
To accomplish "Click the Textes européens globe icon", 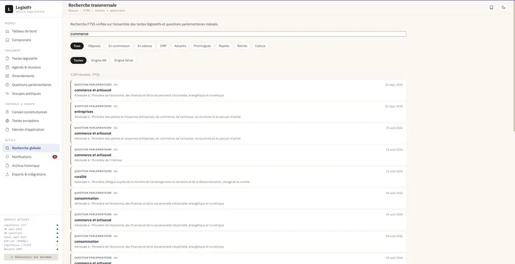I will [7, 121].
